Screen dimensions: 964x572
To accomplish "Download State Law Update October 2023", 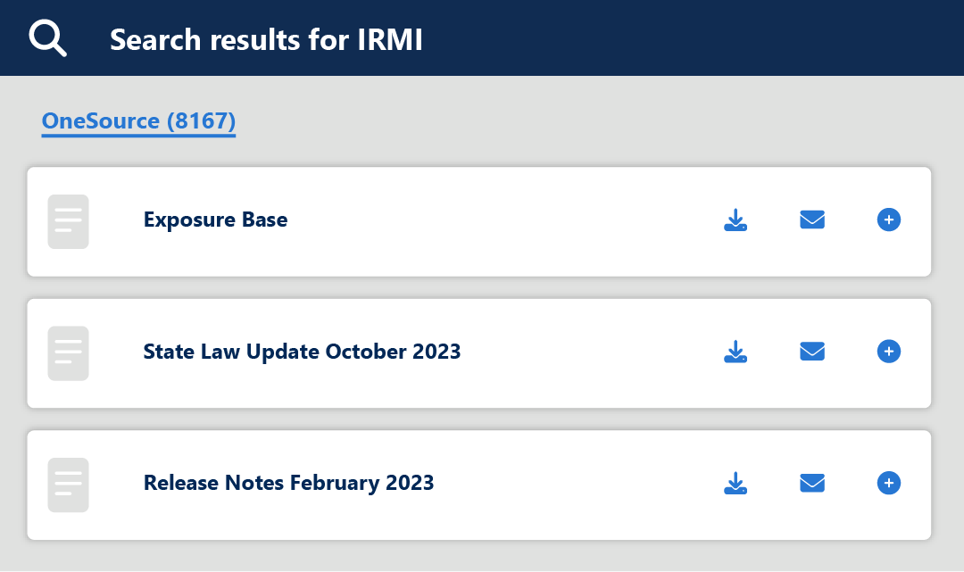I will (735, 352).
